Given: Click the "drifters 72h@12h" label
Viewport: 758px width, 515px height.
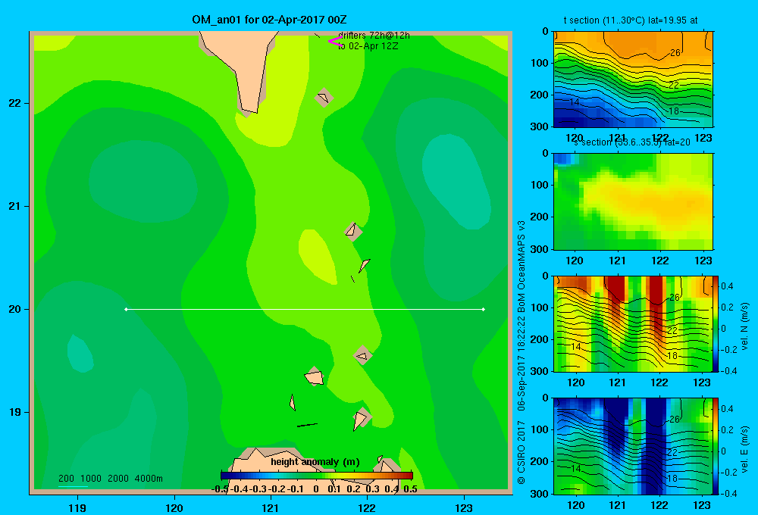Looking at the screenshot, I should (x=374, y=36).
